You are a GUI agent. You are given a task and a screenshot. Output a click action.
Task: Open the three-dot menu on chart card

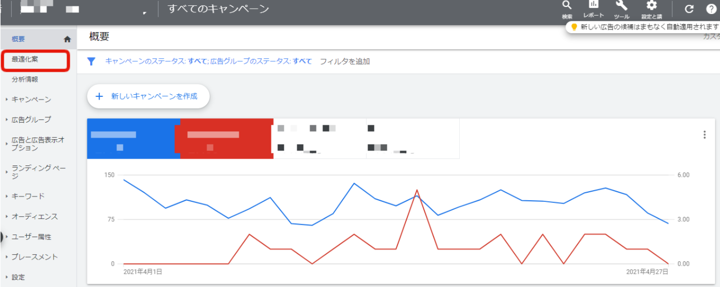(x=704, y=134)
